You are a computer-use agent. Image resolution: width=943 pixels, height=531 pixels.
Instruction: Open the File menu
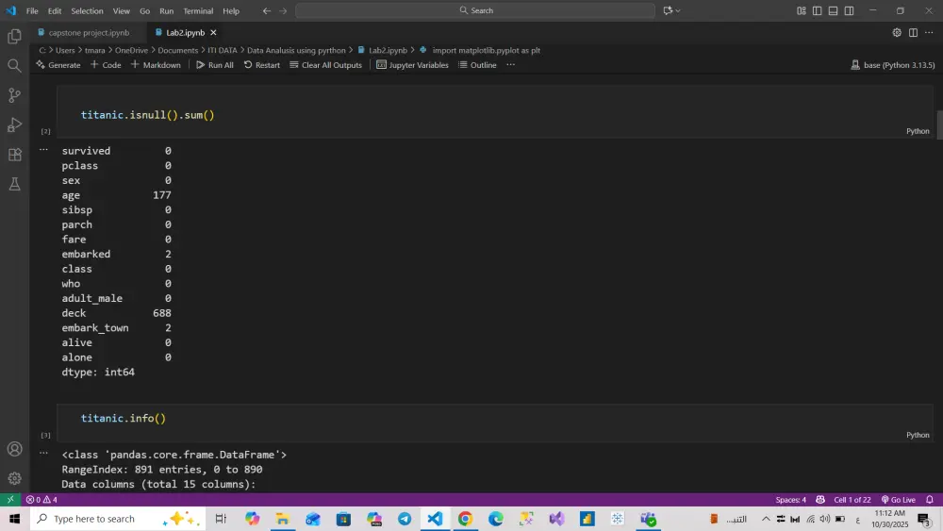coord(32,10)
